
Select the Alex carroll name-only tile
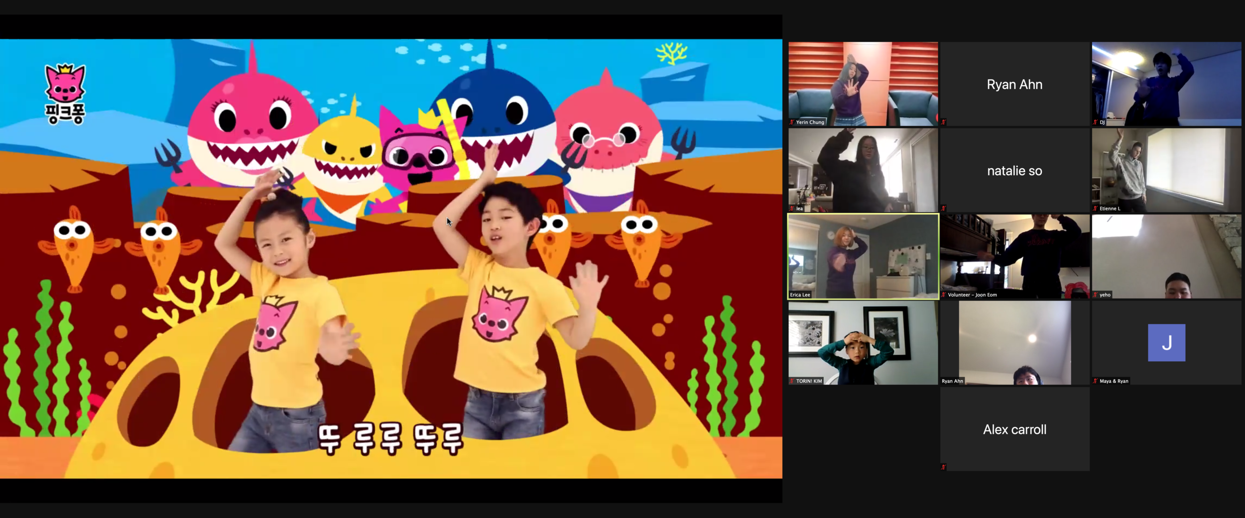pos(1014,429)
